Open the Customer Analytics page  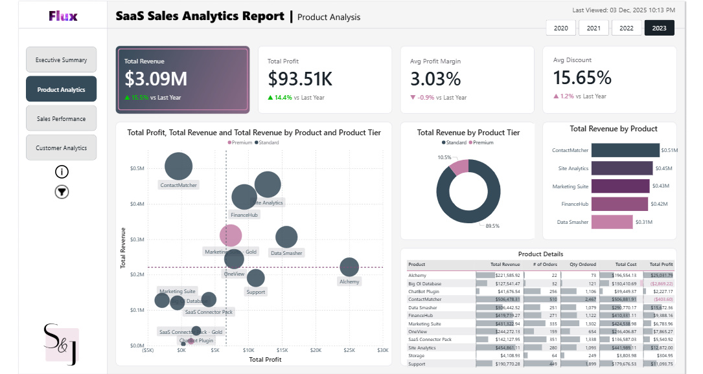pos(61,147)
